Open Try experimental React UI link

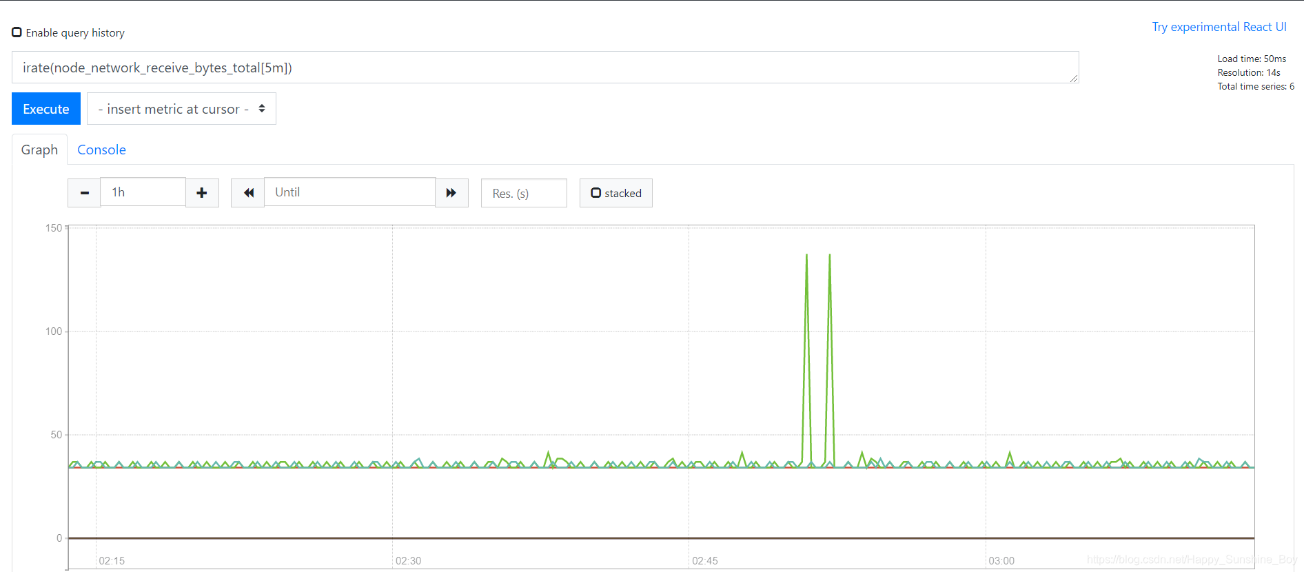[x=1219, y=27]
